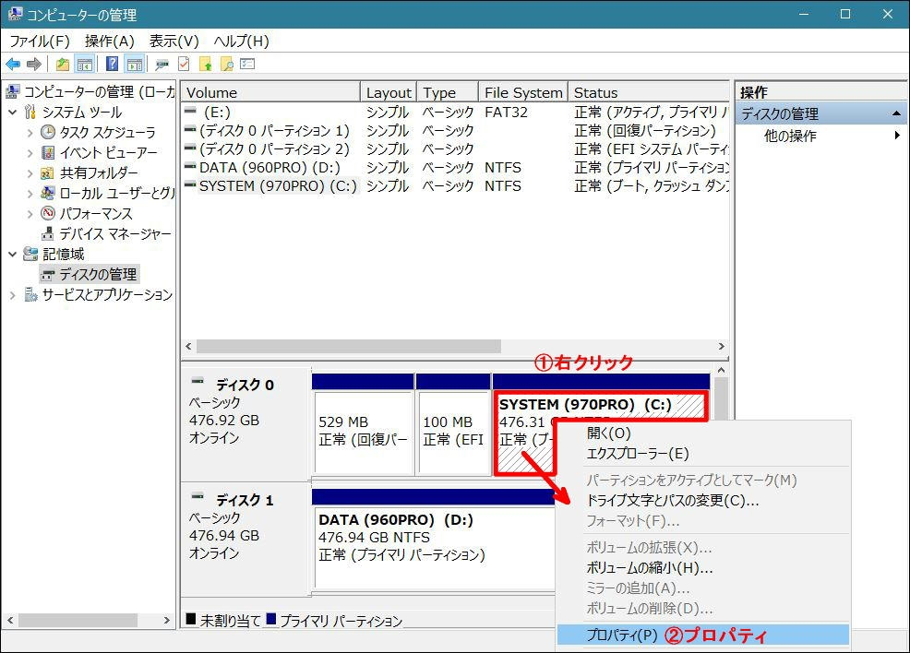Expand the パフォーマンス node
This screenshot has width=910, height=653.
[x=30, y=214]
